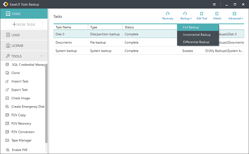
Task: Launch Create Emergency Disk tool
Action: click(28, 107)
